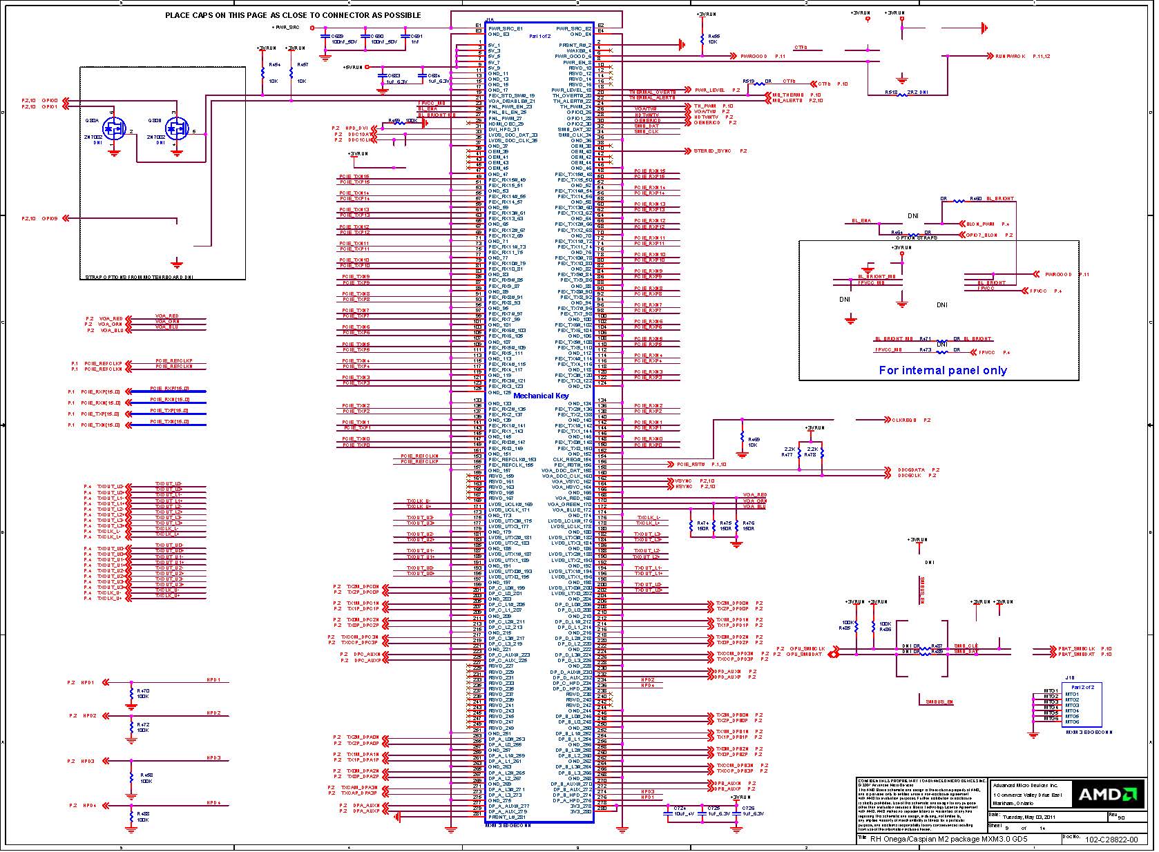Select capacitor C689 label
Viewport: 1159px width, 852px height.
pyautogui.click(x=338, y=36)
